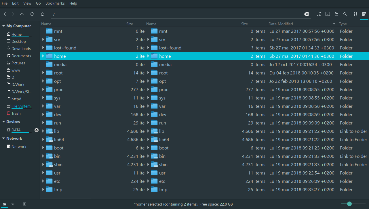Click the new folder icon in toolbar

coord(337,14)
